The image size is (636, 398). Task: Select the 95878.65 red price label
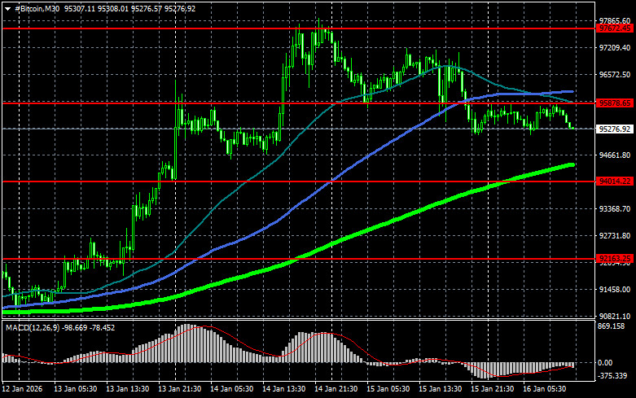pyautogui.click(x=615, y=103)
